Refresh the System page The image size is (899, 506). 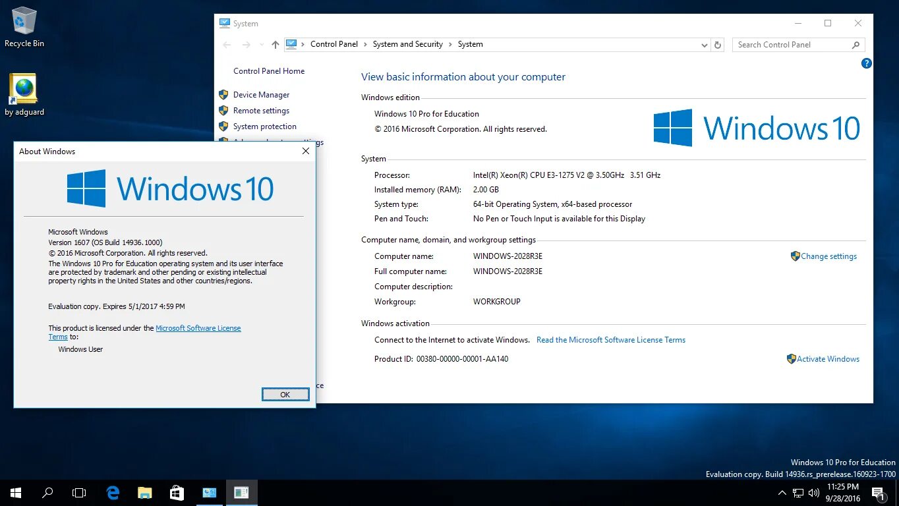tap(718, 45)
